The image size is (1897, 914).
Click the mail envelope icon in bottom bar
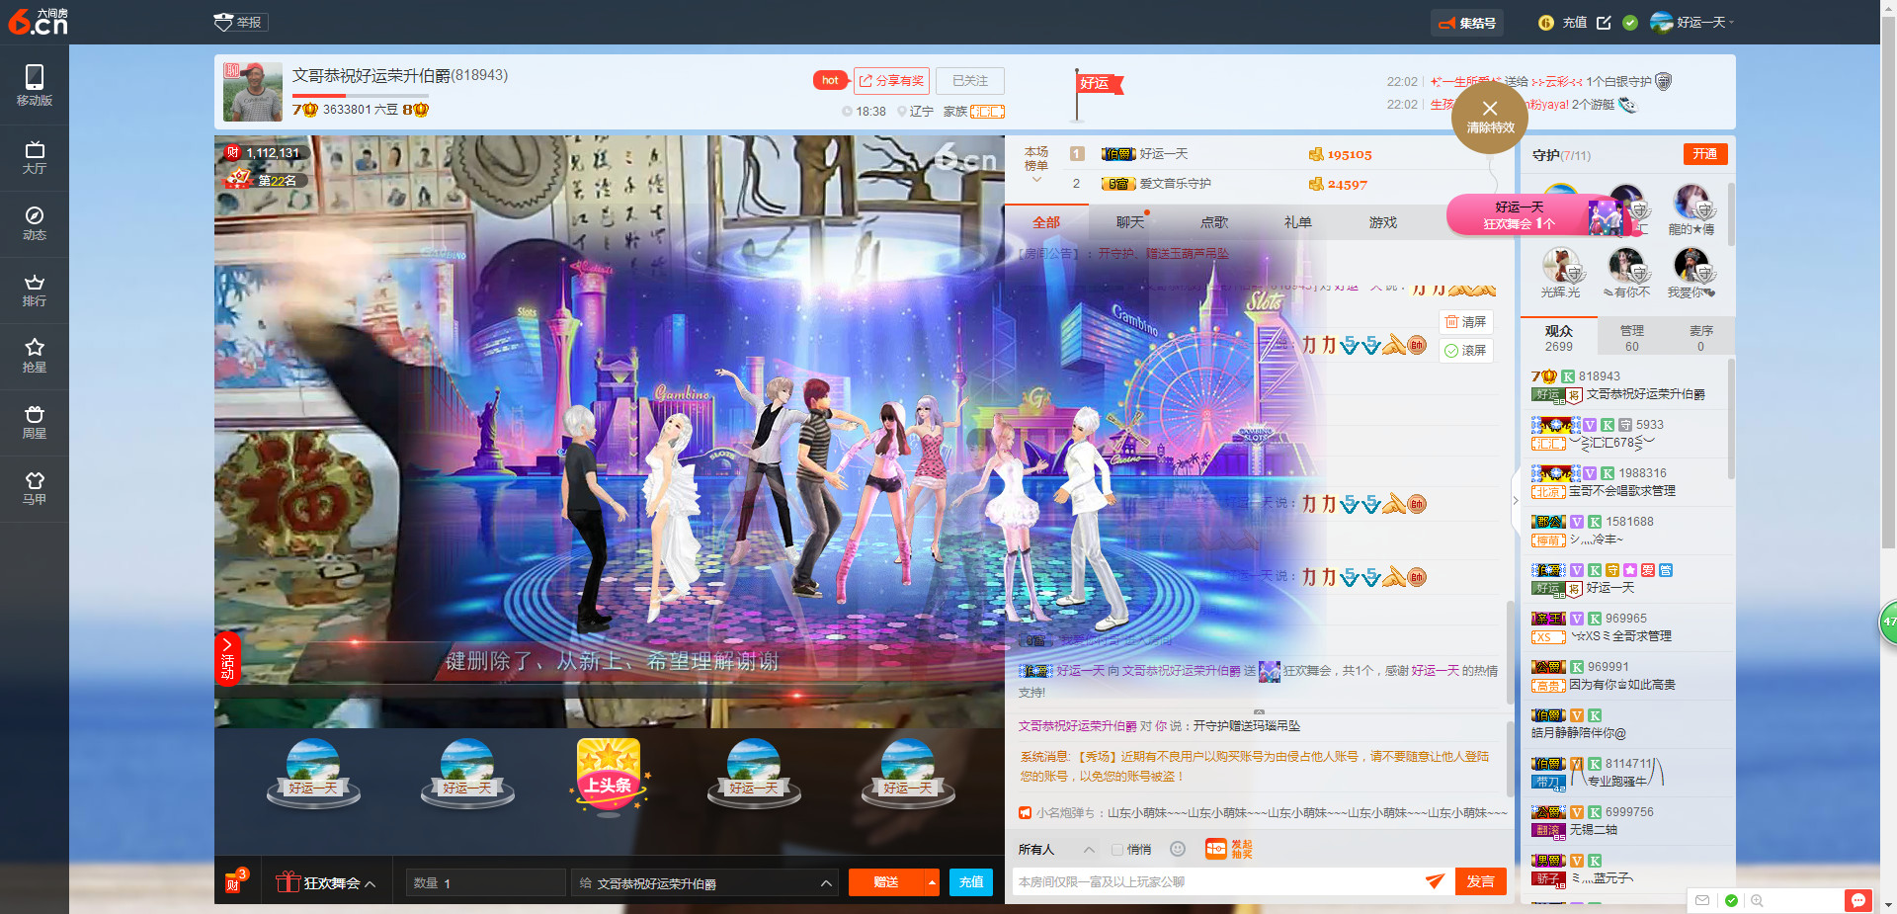coord(1702,900)
